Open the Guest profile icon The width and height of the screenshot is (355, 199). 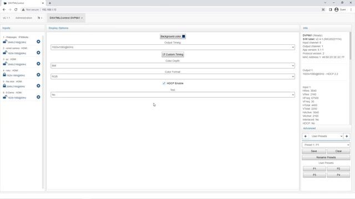pos(337,9)
